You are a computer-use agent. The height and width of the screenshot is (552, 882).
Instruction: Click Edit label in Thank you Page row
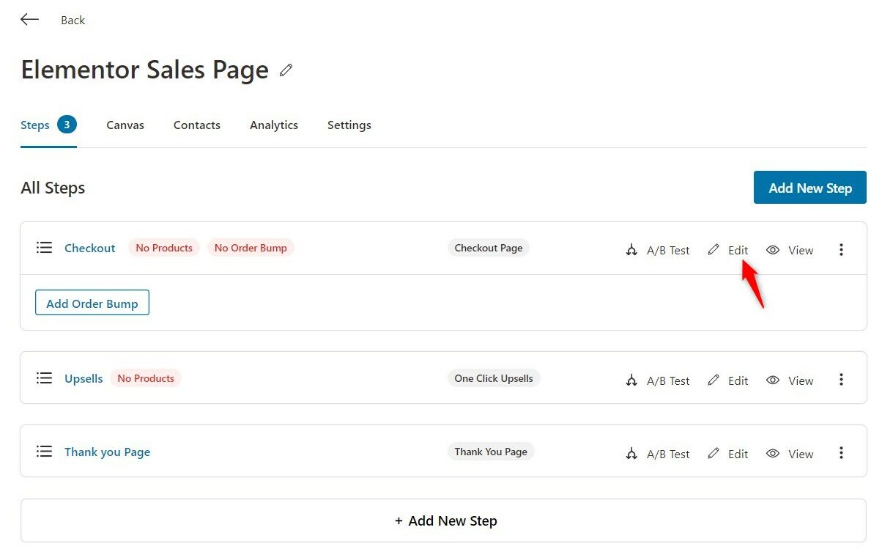coord(738,455)
